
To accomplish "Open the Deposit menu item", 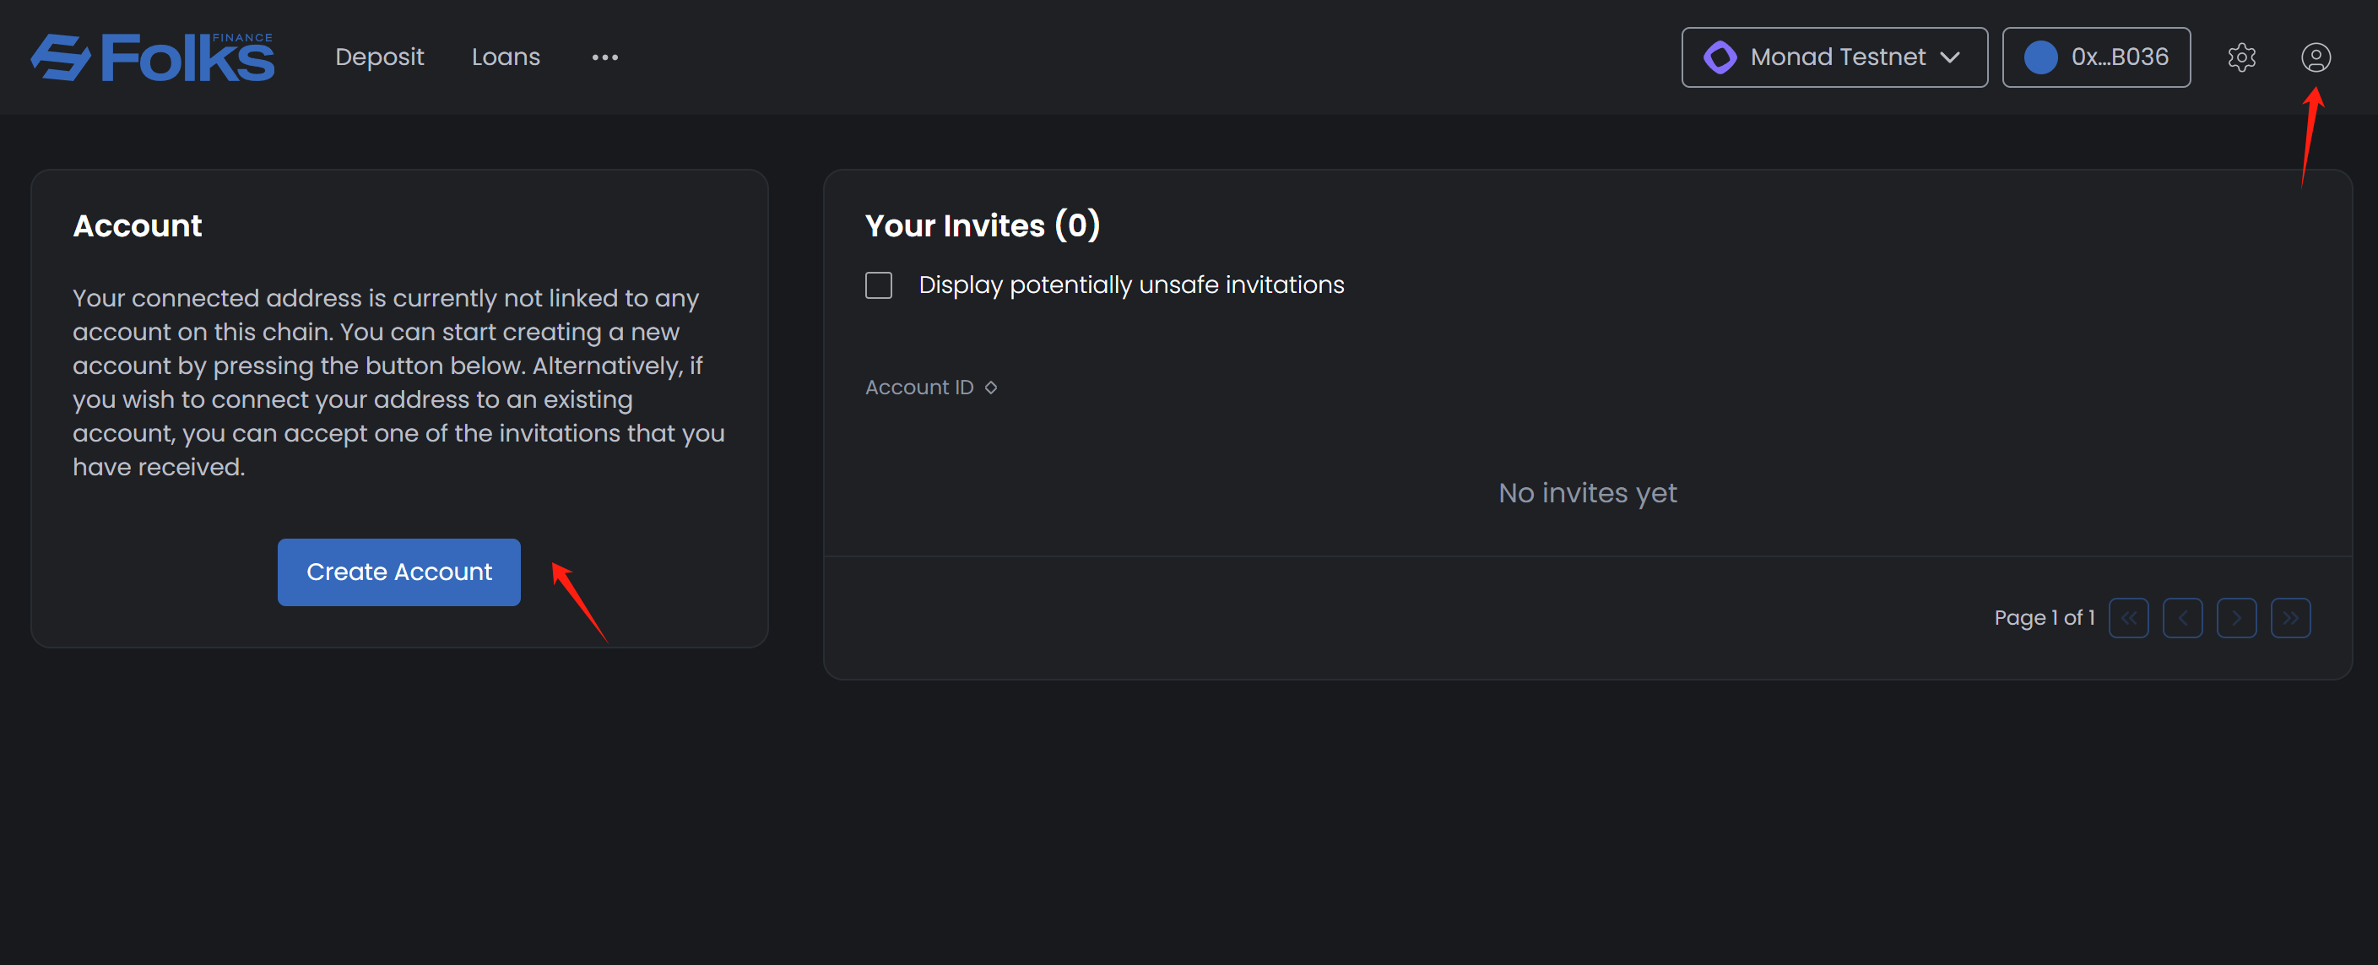I will pyautogui.click(x=379, y=57).
